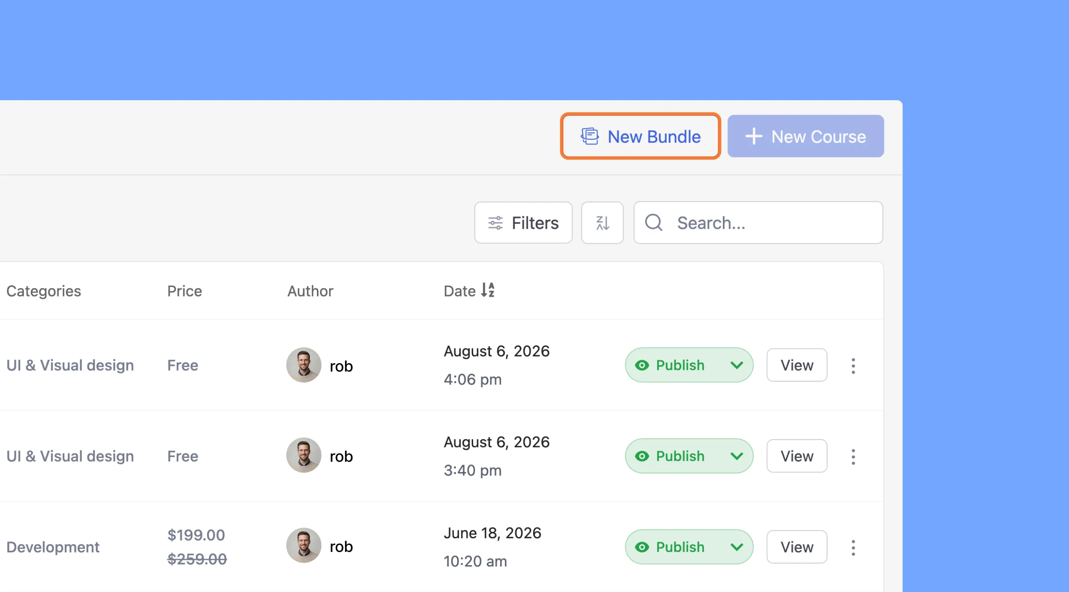View the June 18, 2026 course

pyautogui.click(x=797, y=547)
